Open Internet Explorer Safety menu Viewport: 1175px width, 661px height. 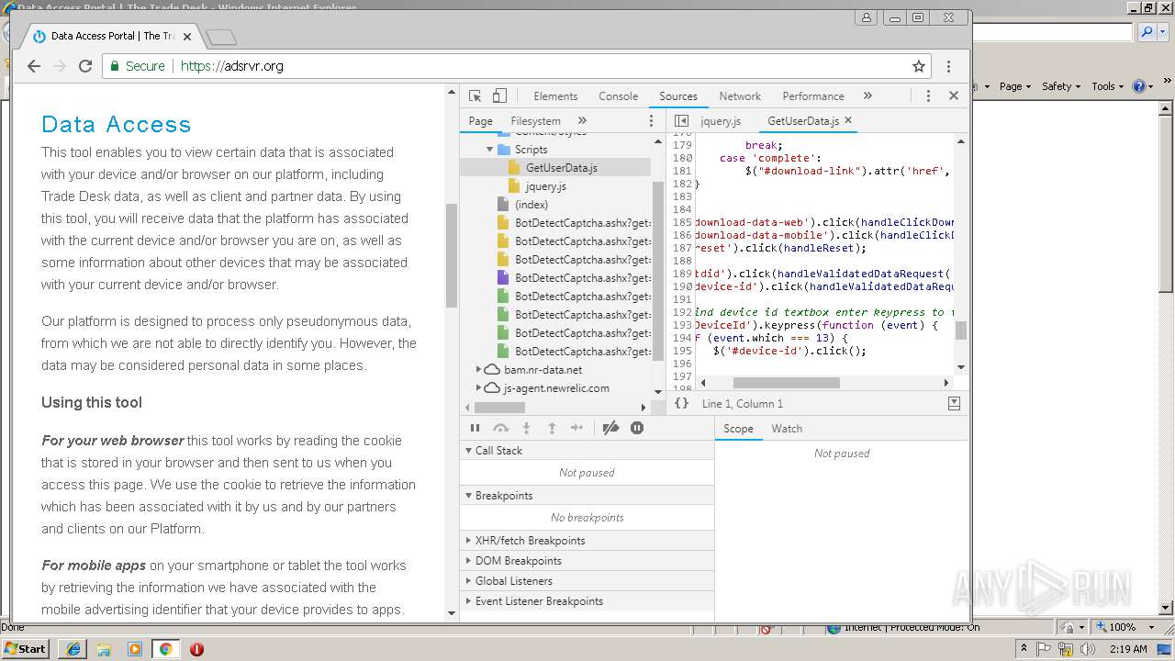pyautogui.click(x=1060, y=85)
